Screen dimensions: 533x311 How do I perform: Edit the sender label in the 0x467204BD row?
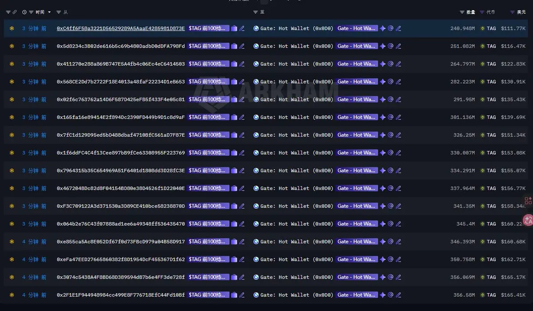pos(242,188)
